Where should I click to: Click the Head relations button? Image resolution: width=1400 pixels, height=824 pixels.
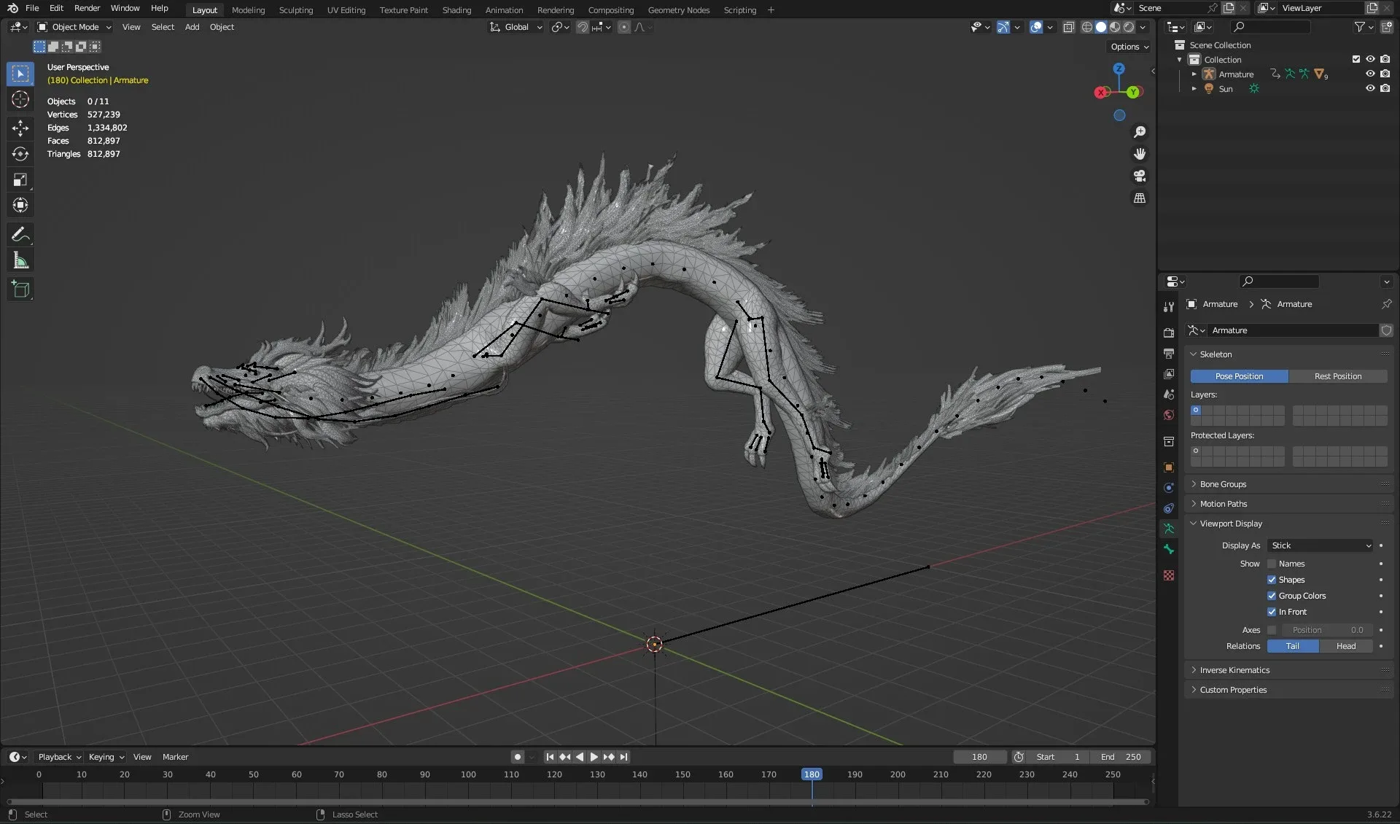1345,646
